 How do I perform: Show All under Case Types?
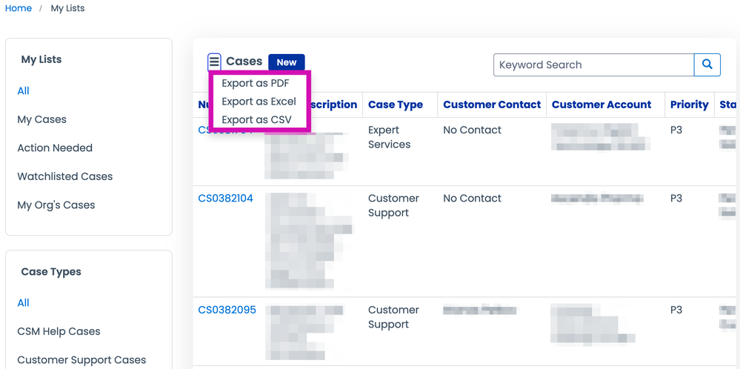pyautogui.click(x=24, y=302)
